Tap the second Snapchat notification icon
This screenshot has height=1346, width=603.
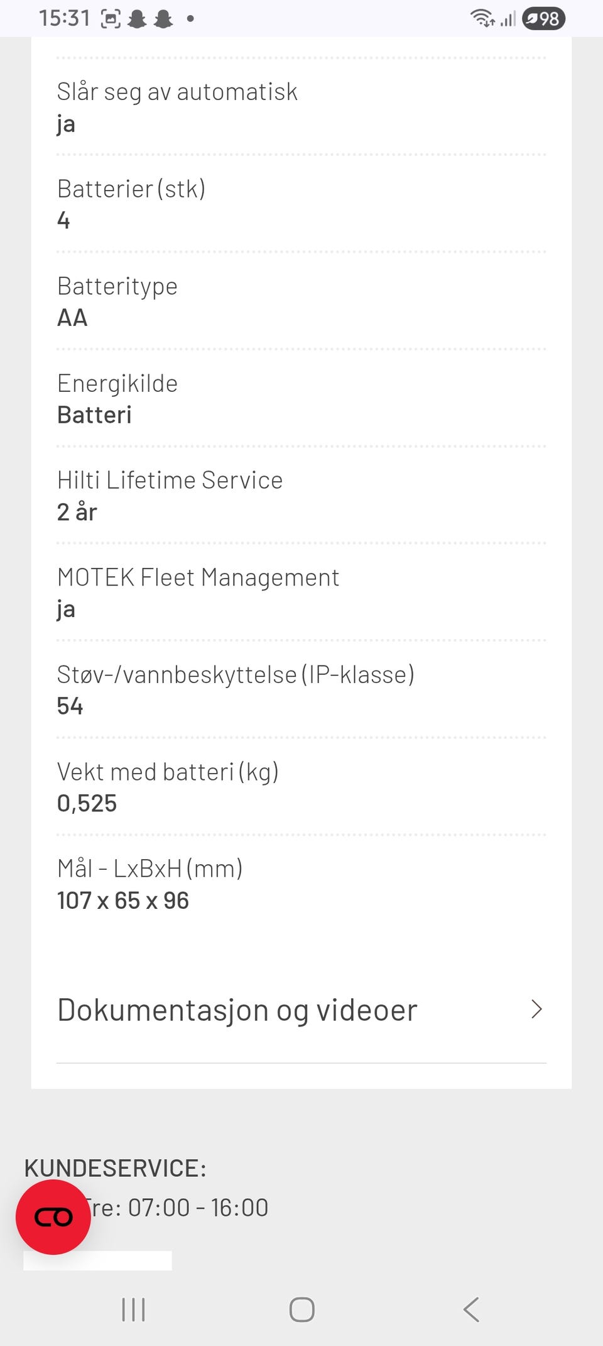163,19
